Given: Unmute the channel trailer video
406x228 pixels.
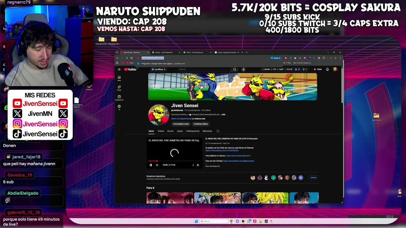Looking at the screenshot, I should 157,165.
